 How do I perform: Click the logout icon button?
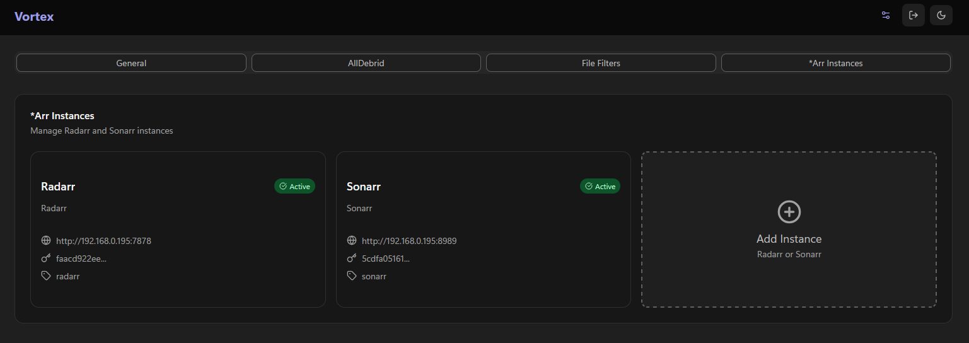tap(914, 15)
